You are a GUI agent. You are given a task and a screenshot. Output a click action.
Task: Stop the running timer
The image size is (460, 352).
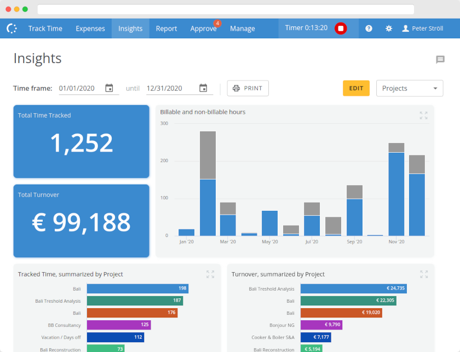[341, 28]
